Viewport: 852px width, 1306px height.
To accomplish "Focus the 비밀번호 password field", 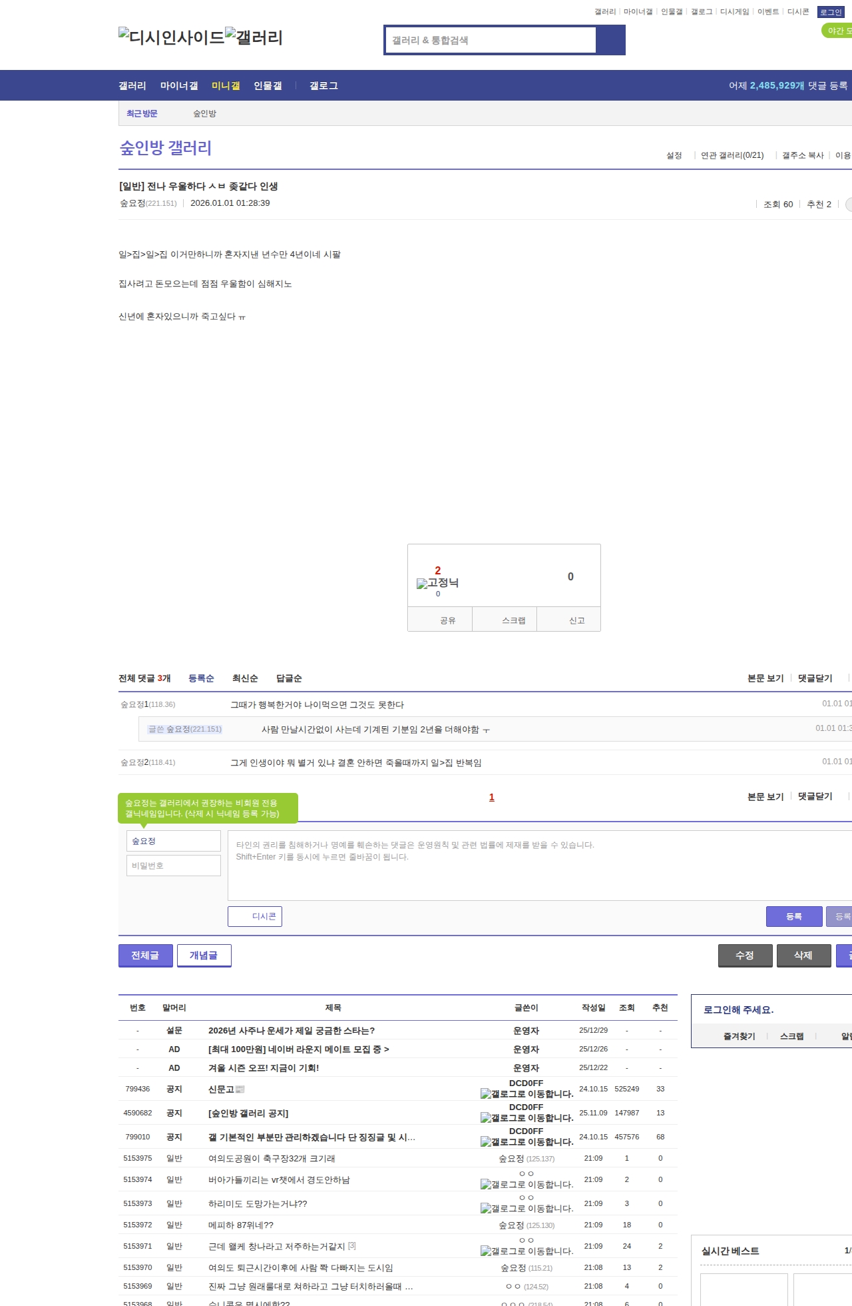I will point(173,866).
